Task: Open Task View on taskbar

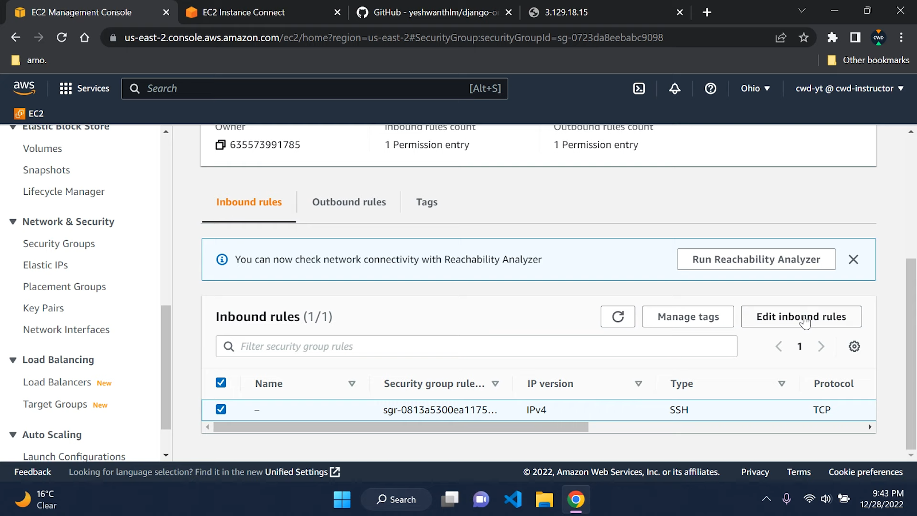Action: point(450,499)
